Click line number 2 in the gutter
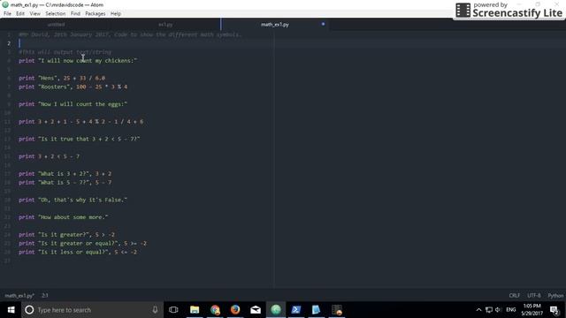 9,43
